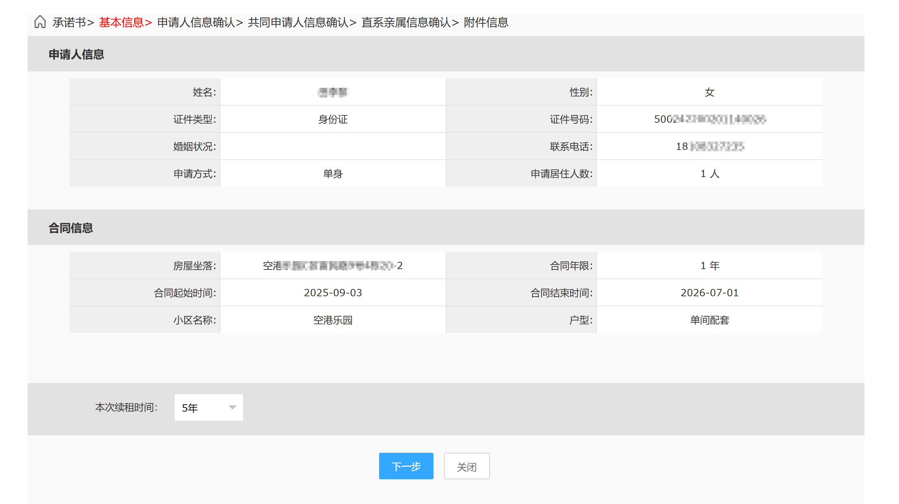Click the 申请居住人数 value 1 人
Image resolution: width=899 pixels, height=504 pixels.
click(x=710, y=174)
